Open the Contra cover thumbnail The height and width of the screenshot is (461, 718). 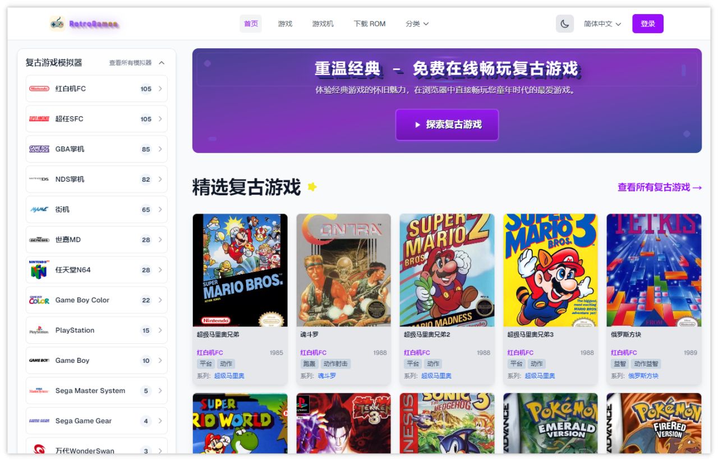pos(344,270)
